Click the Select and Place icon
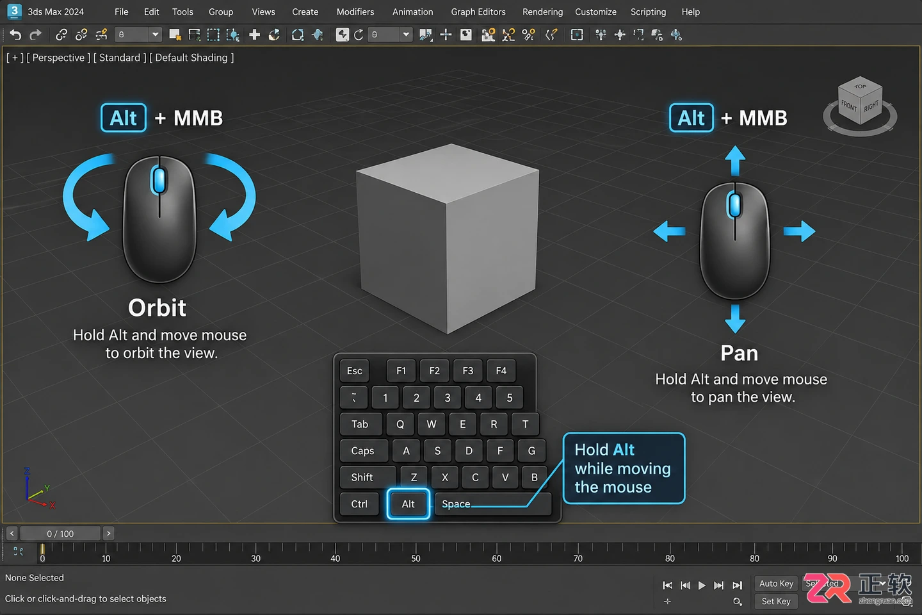 pyautogui.click(x=318, y=35)
